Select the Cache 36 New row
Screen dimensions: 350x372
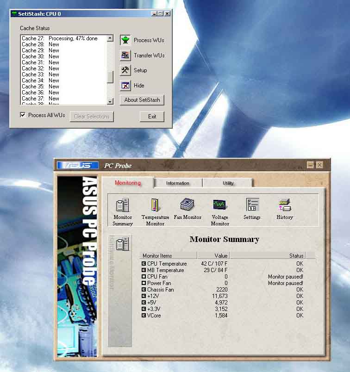(x=63, y=93)
